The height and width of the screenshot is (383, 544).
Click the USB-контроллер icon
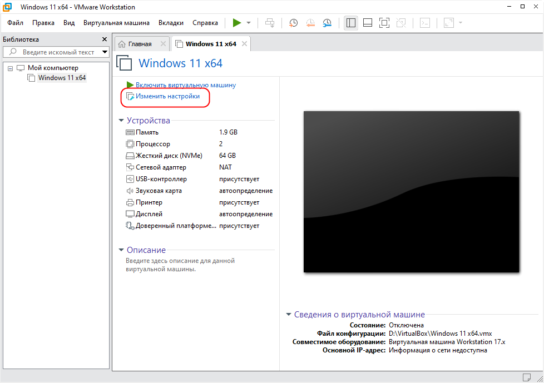(130, 179)
